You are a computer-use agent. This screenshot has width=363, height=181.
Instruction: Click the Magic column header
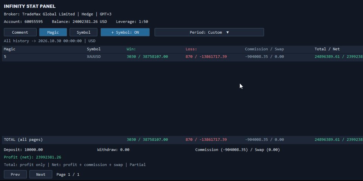tap(10, 49)
